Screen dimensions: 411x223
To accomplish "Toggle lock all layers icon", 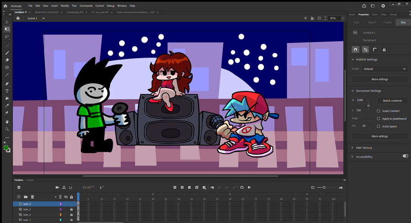I will (71, 197).
